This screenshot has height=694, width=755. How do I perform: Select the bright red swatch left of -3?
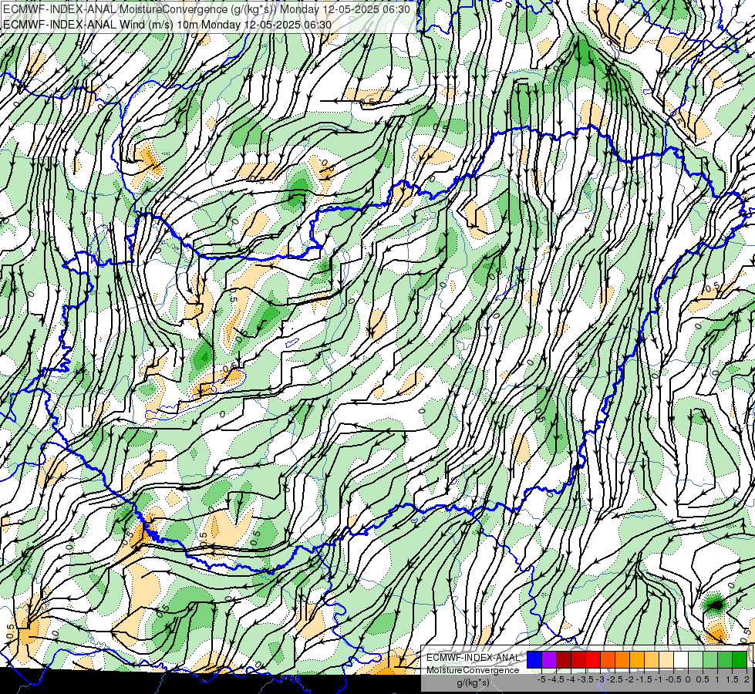[593, 660]
